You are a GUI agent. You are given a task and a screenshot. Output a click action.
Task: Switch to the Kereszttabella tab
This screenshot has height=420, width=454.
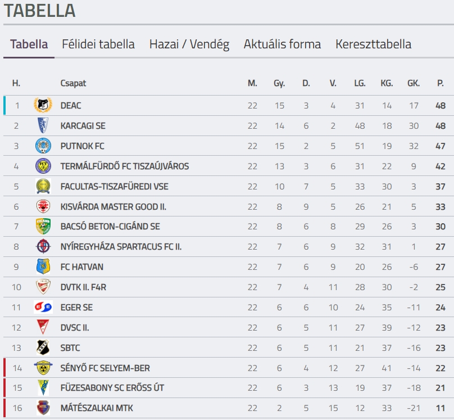pos(373,44)
